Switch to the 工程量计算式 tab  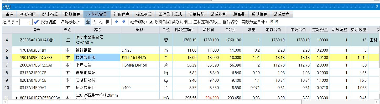click(x=170, y=14)
